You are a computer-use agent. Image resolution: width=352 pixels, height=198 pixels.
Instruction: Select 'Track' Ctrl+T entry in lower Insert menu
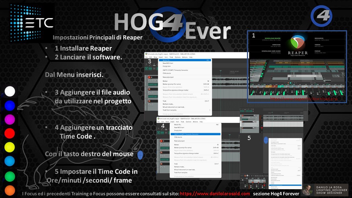[196, 164]
